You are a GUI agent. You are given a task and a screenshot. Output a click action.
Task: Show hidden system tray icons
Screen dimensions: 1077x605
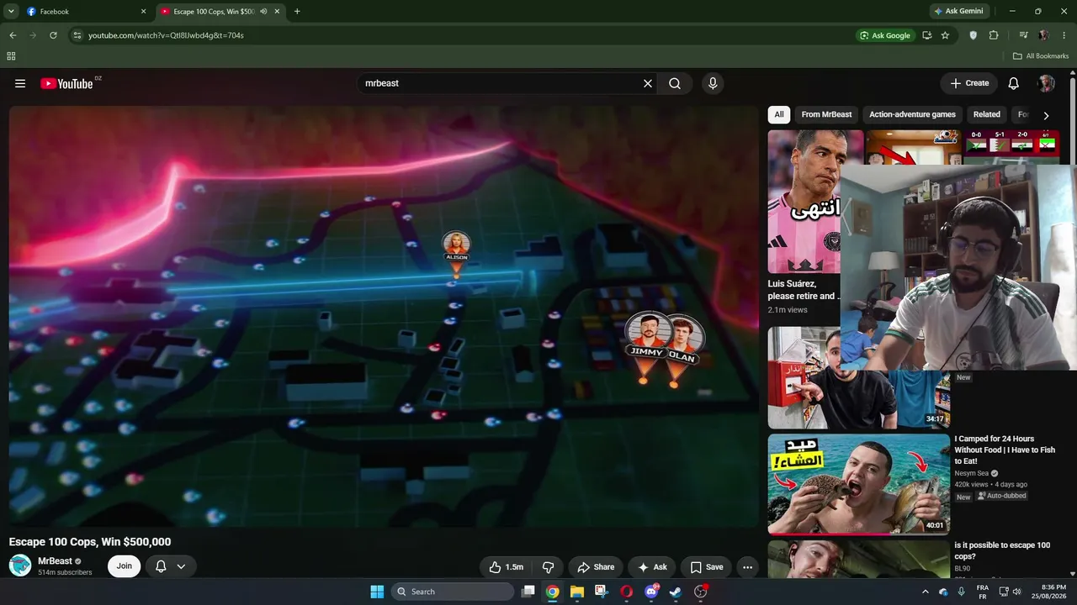tap(926, 592)
